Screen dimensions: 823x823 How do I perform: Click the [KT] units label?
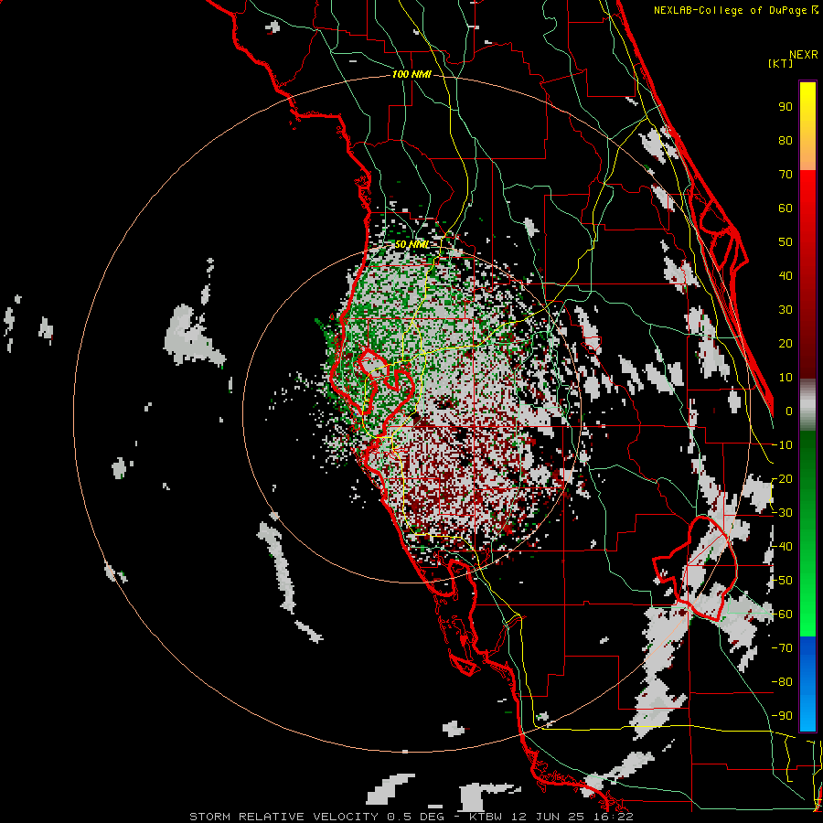point(780,63)
